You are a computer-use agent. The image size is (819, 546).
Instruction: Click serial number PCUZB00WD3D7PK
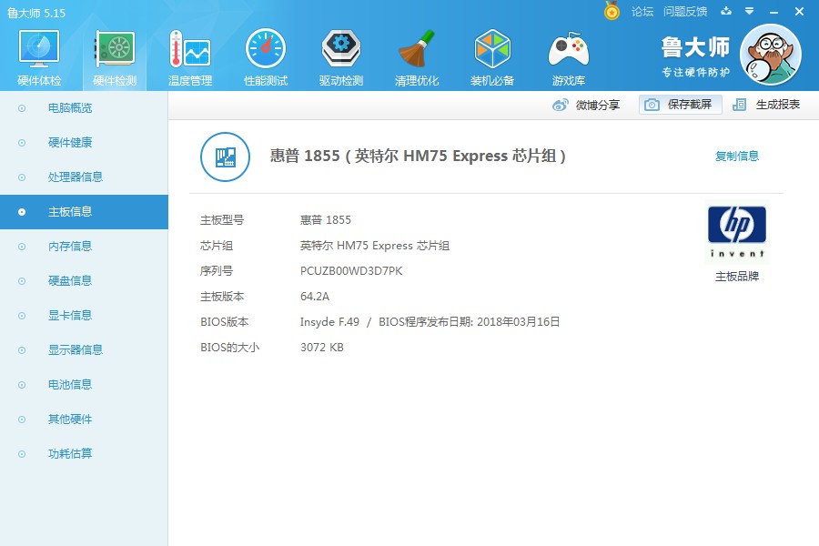click(x=351, y=271)
